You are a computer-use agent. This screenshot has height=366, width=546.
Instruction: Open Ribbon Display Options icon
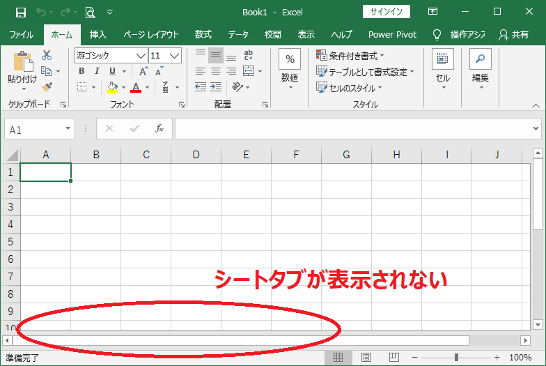point(432,11)
